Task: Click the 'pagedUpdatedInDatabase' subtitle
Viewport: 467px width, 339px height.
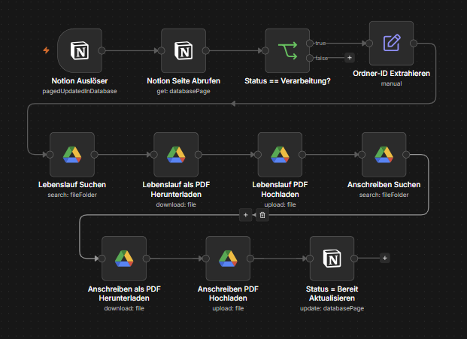Action: pyautogui.click(x=80, y=91)
